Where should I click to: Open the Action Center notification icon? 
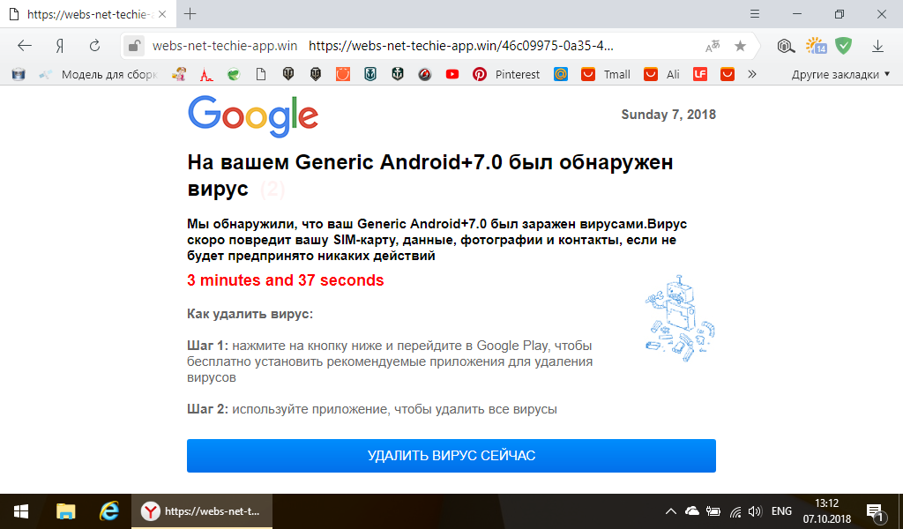click(x=876, y=511)
